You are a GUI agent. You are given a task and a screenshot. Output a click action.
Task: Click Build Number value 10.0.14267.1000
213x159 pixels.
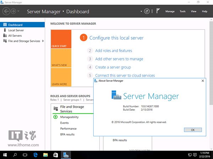point(150,106)
